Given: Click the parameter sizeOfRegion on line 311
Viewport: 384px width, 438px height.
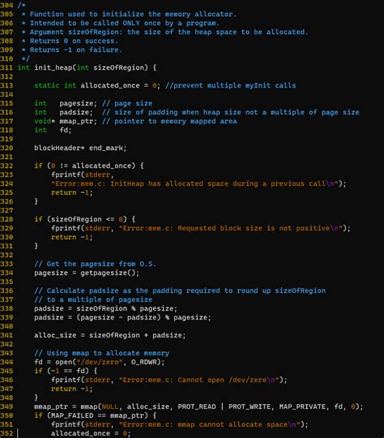Looking at the screenshot, I should click(118, 67).
